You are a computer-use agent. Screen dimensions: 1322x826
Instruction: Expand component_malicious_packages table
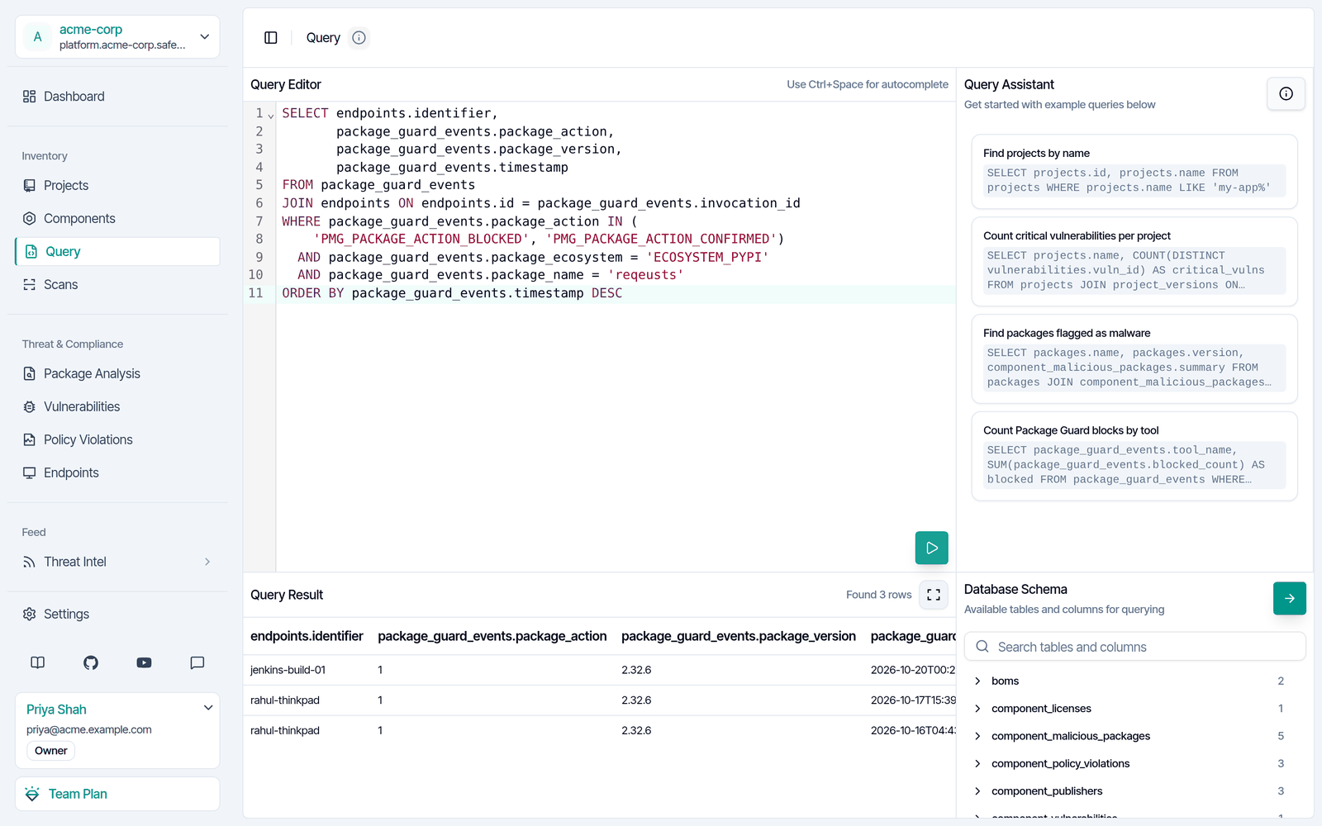[x=977, y=736]
